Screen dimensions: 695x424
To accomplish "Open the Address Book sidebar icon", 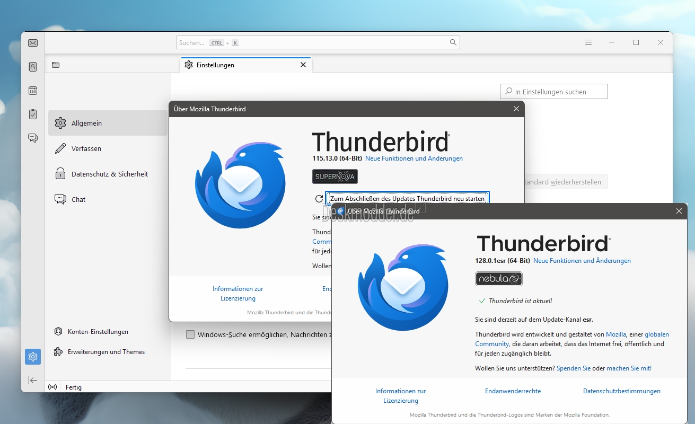I will coord(33,67).
